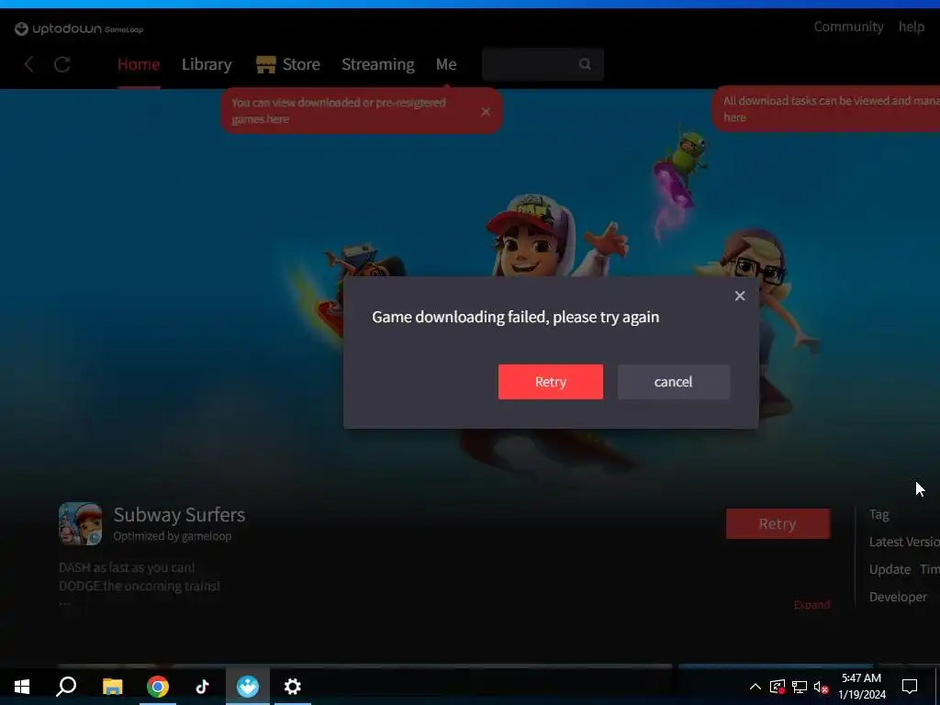Open the Community link

(848, 27)
